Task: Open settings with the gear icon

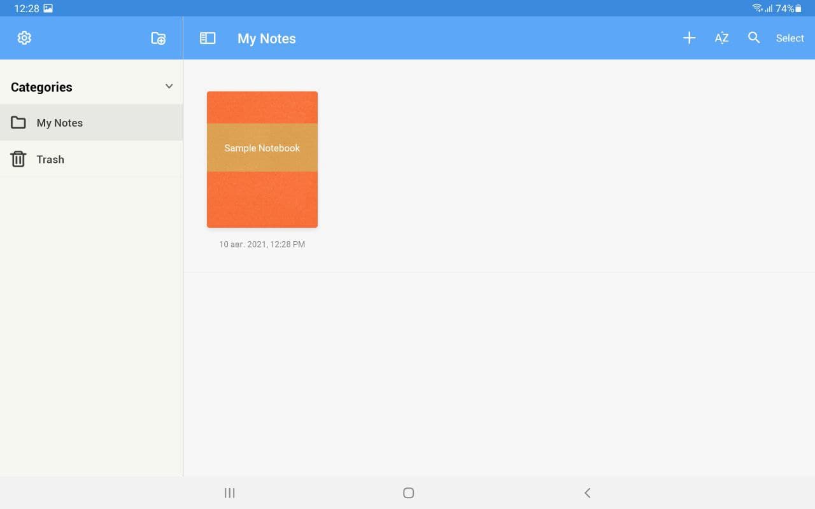Action: (24, 38)
